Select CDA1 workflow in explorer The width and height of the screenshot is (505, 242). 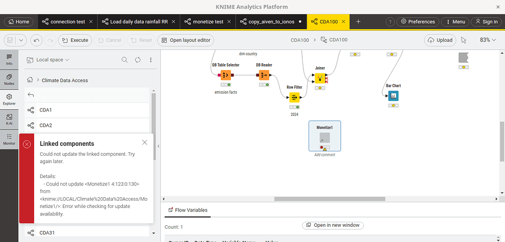click(x=87, y=110)
